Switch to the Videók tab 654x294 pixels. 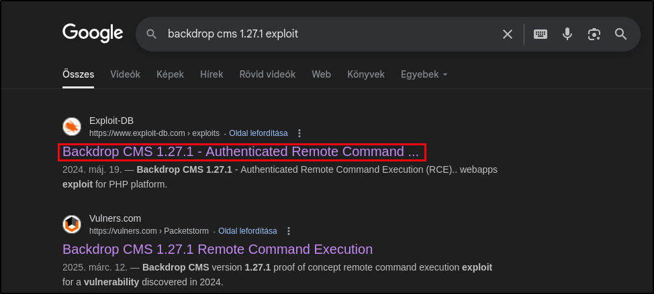125,74
